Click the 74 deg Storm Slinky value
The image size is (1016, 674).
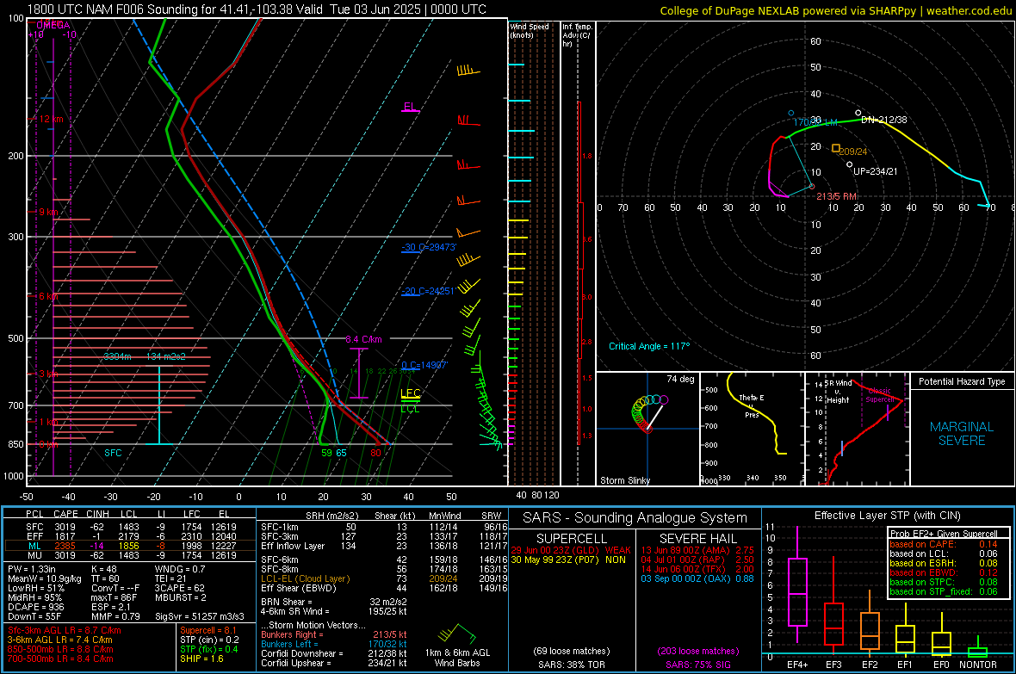(x=680, y=379)
